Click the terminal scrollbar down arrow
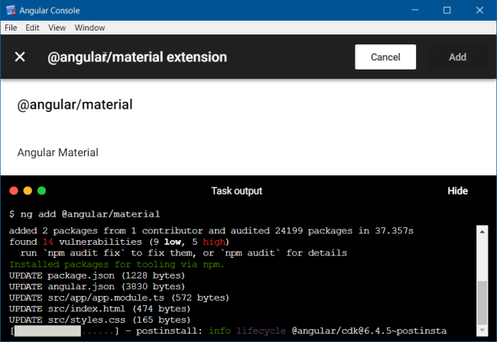This screenshot has width=497, height=342. tap(482, 331)
